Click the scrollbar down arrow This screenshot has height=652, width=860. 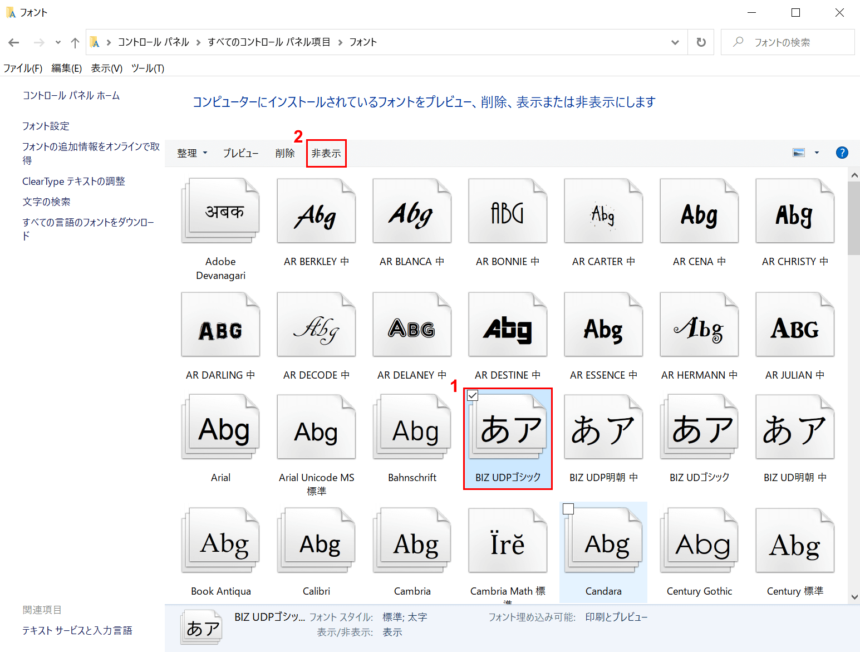coord(854,597)
